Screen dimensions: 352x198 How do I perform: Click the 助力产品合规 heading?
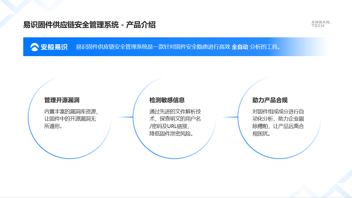[270, 100]
